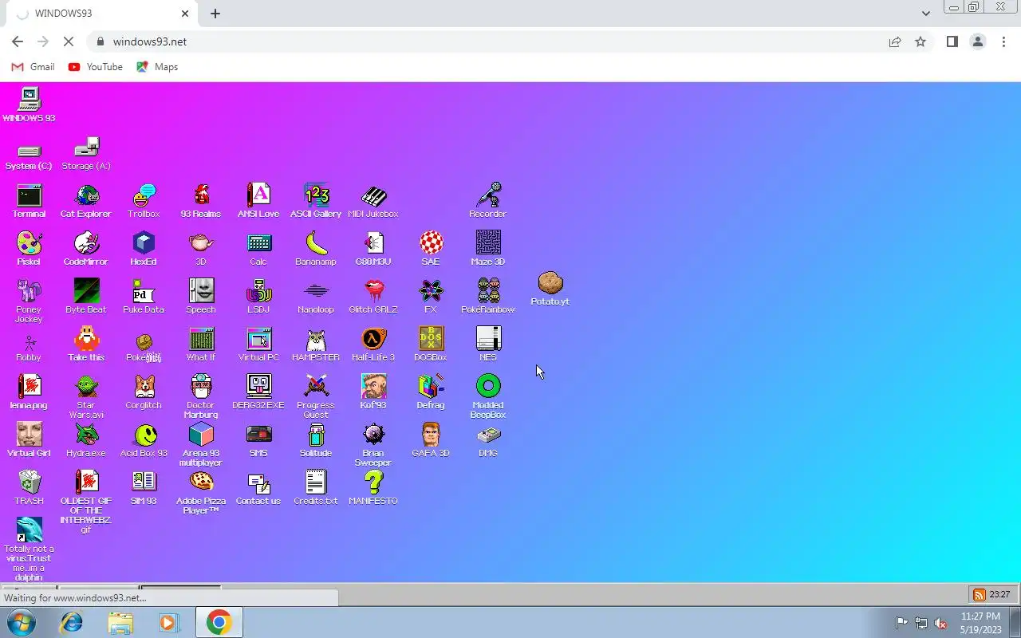Image resolution: width=1021 pixels, height=638 pixels.
Task: Open Progress Quest crossed swords icon
Action: (x=316, y=396)
